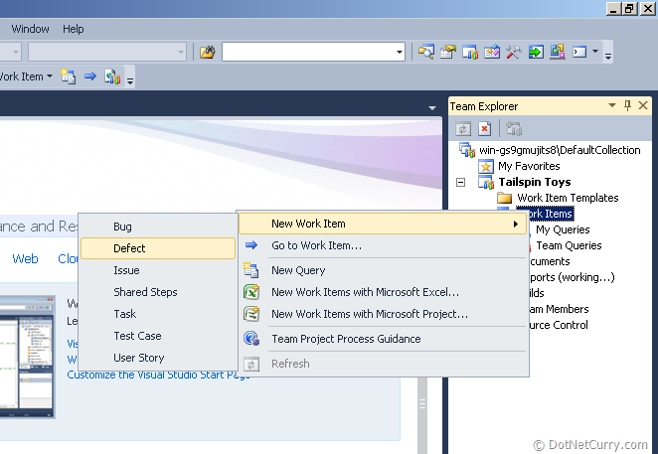Click inside the toolbar search input field

coord(308,52)
